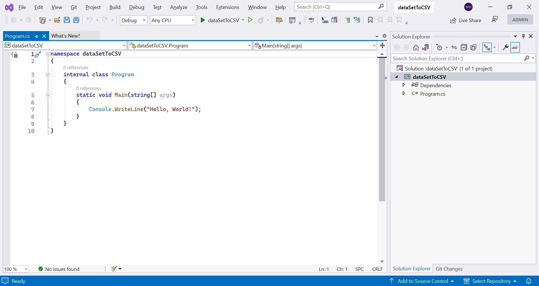539x286 pixels.
Task: Click the bookmark icon in the toolbar
Action: tap(370, 20)
